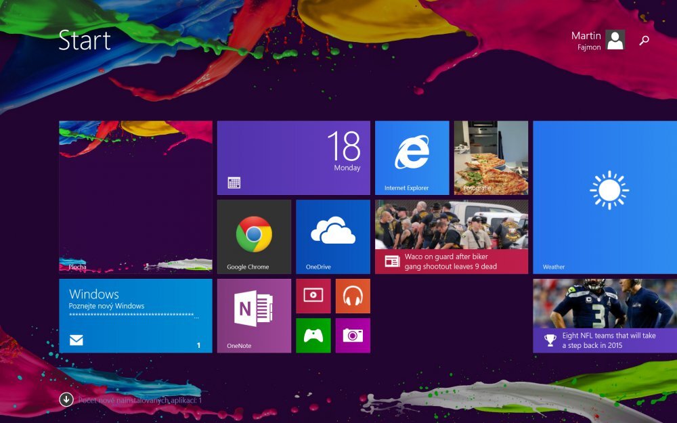Open the NFL teams sports story
This screenshot has height=423, width=677.
point(605,315)
